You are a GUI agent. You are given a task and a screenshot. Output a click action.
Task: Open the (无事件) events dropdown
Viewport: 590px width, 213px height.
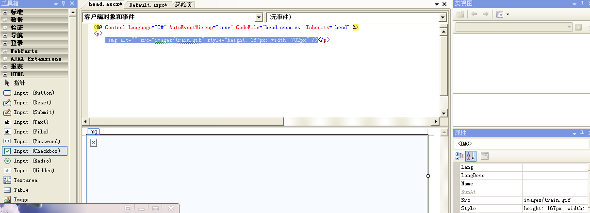click(x=442, y=17)
